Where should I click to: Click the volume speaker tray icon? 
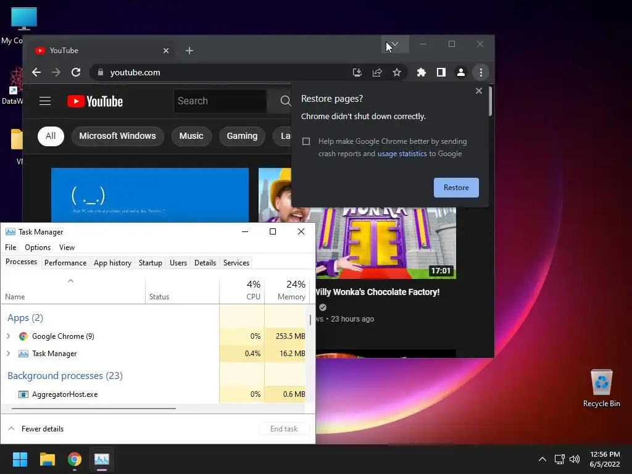click(575, 459)
